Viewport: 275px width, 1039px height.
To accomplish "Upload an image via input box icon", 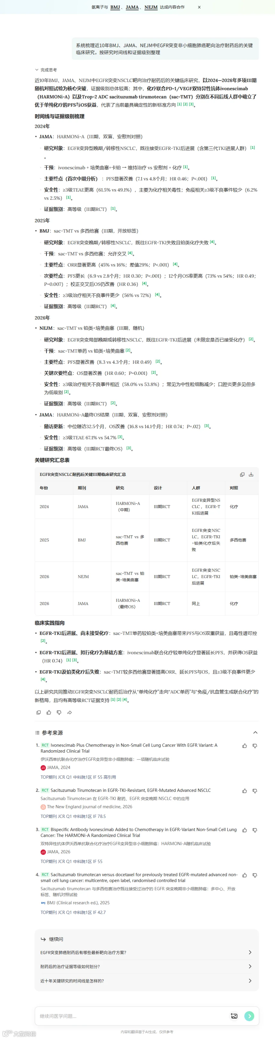I will [x=234, y=1016].
